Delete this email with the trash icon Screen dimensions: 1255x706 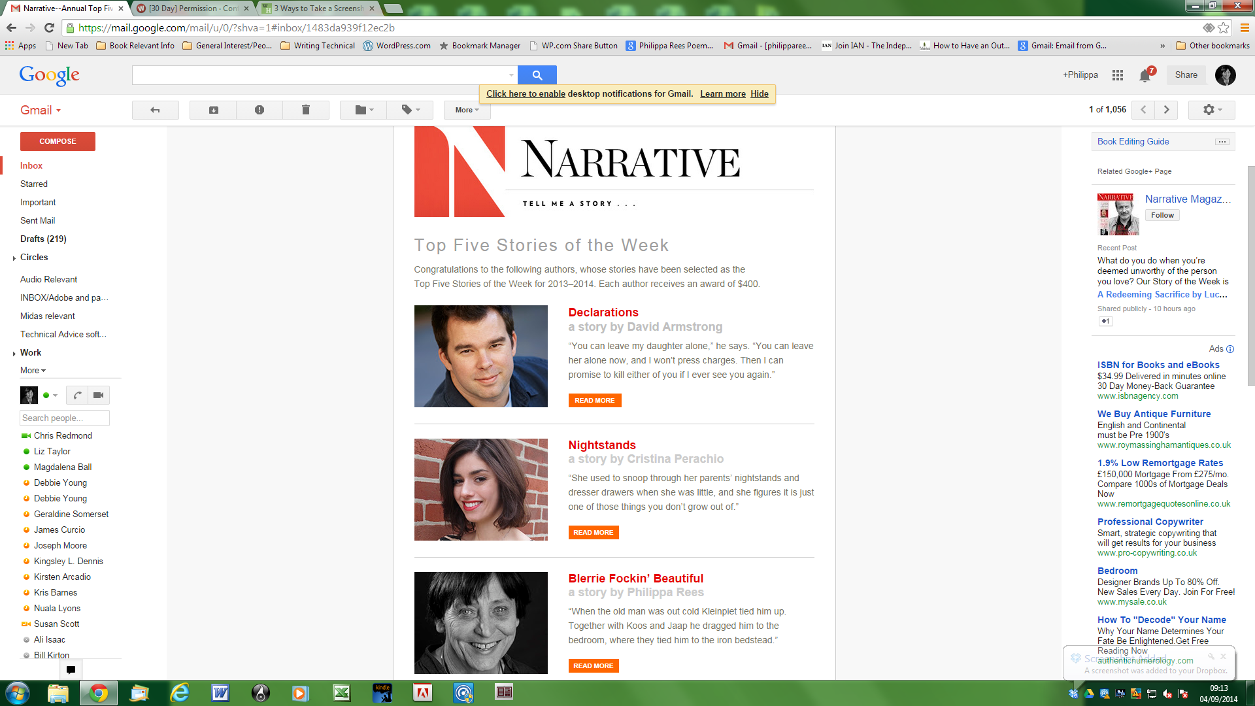[x=305, y=110]
